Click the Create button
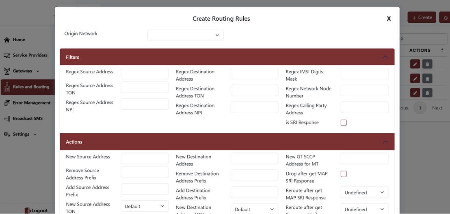Image resolution: width=450 pixels, height=214 pixels. click(422, 17)
